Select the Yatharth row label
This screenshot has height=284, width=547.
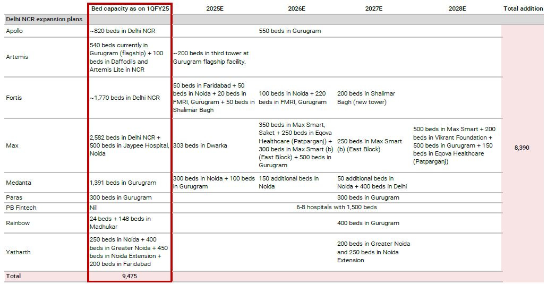coord(18,252)
